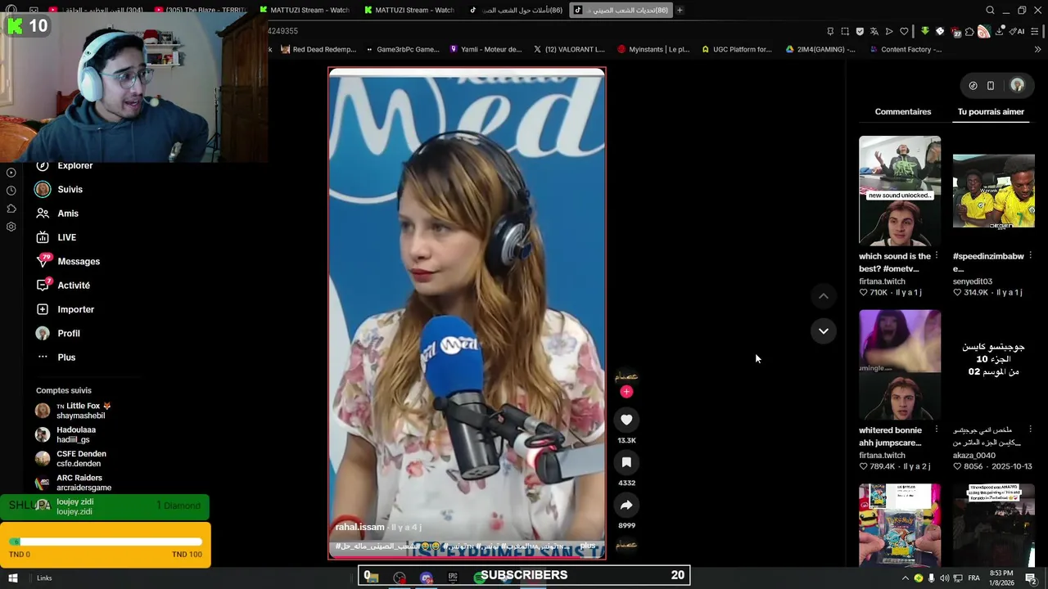Screen dimensions: 1048x589
Task: Show more bookmarks with the double chevron
Action: 1037,49
